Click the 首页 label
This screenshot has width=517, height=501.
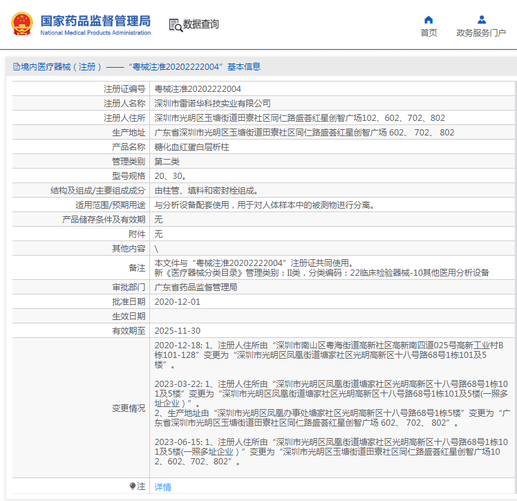(x=429, y=33)
